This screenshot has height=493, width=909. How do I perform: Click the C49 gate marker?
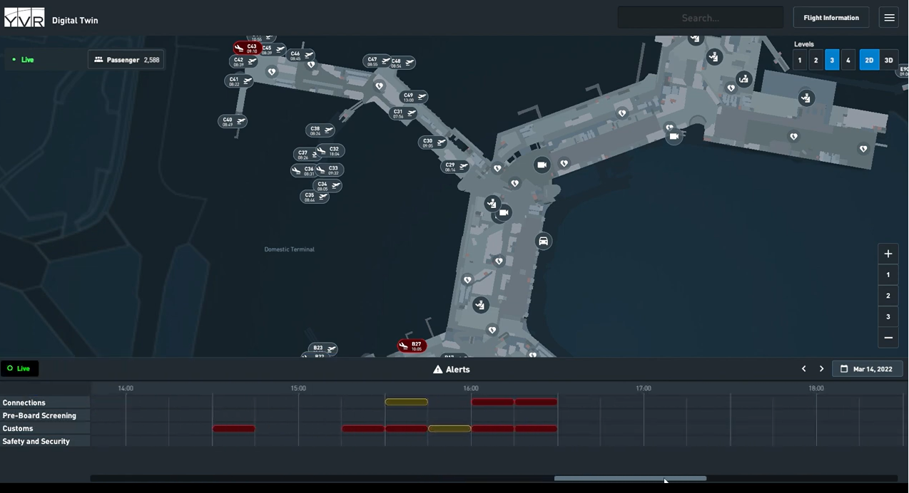point(414,97)
